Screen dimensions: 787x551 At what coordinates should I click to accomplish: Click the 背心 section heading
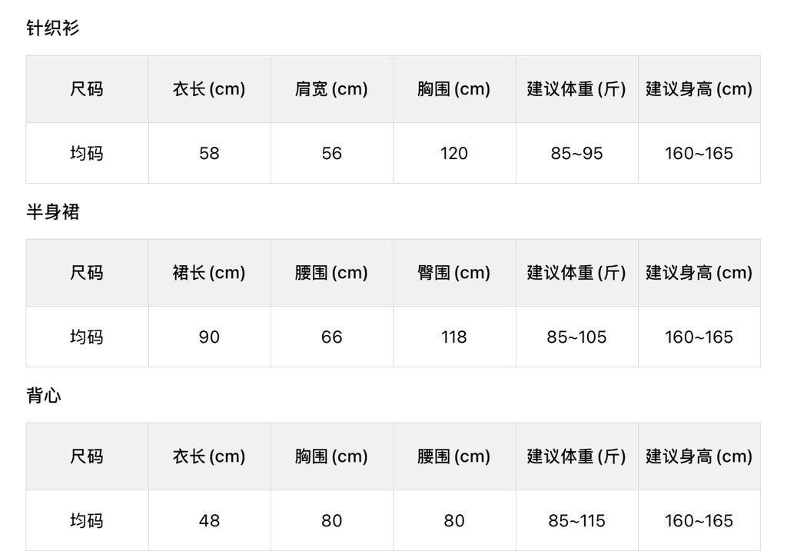44,396
